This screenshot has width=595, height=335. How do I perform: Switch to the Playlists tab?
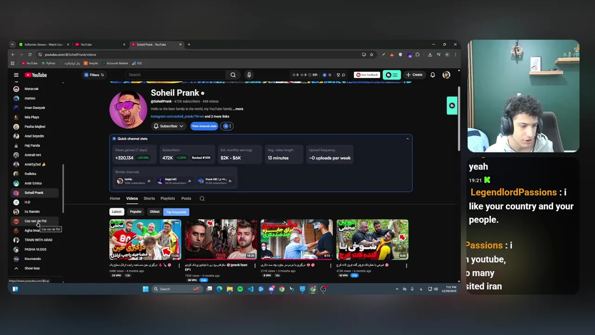tap(168, 199)
